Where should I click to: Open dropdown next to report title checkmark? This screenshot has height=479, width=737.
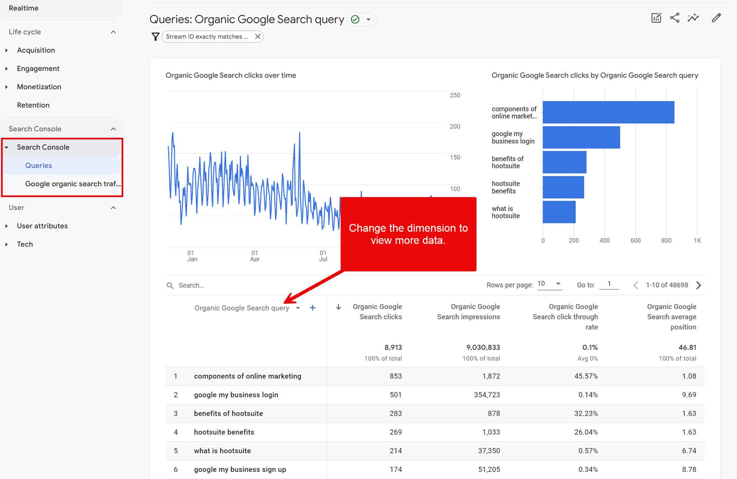(x=368, y=19)
